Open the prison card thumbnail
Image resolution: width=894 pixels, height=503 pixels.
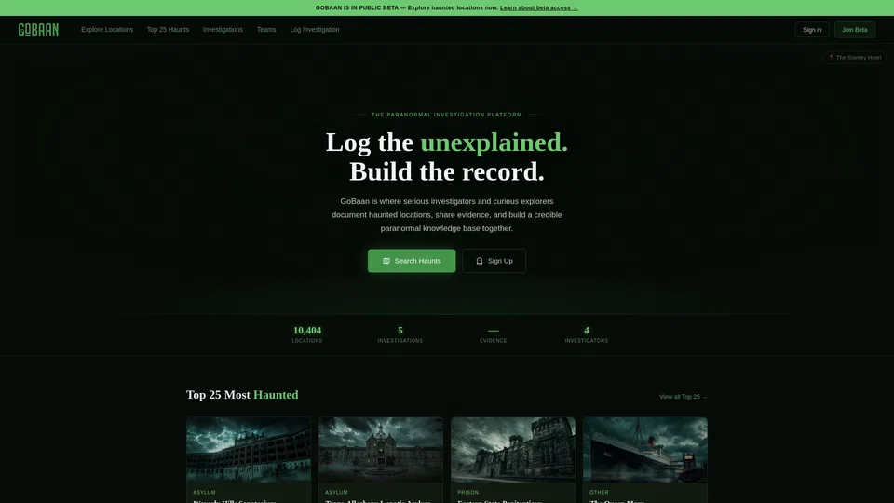513,449
